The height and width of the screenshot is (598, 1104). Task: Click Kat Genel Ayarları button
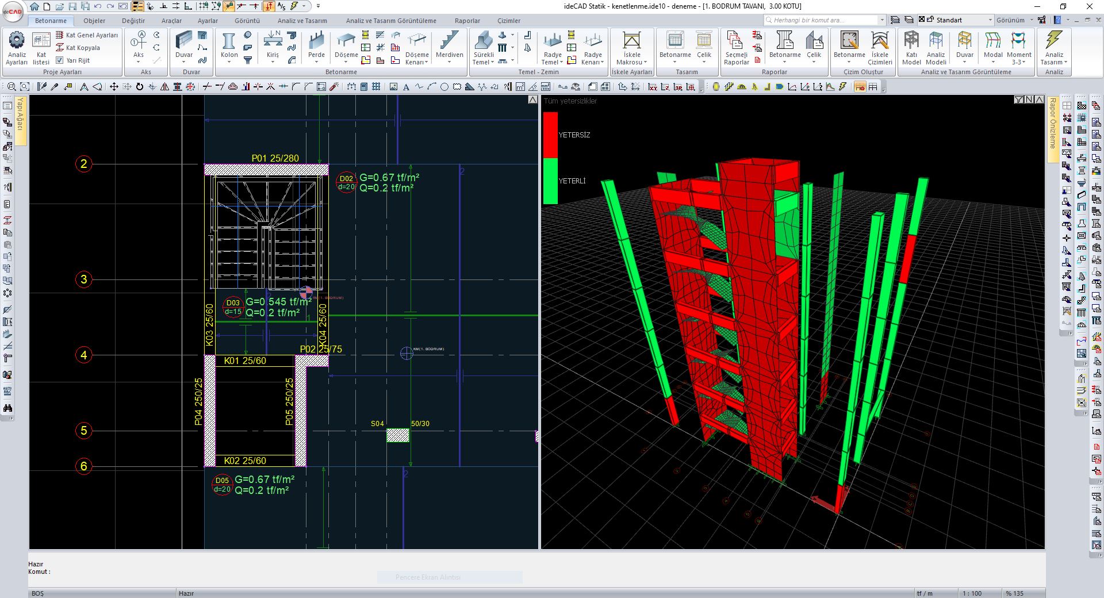(86, 35)
